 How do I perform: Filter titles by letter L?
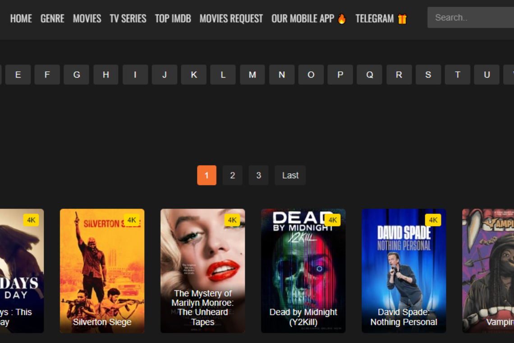pos(223,75)
